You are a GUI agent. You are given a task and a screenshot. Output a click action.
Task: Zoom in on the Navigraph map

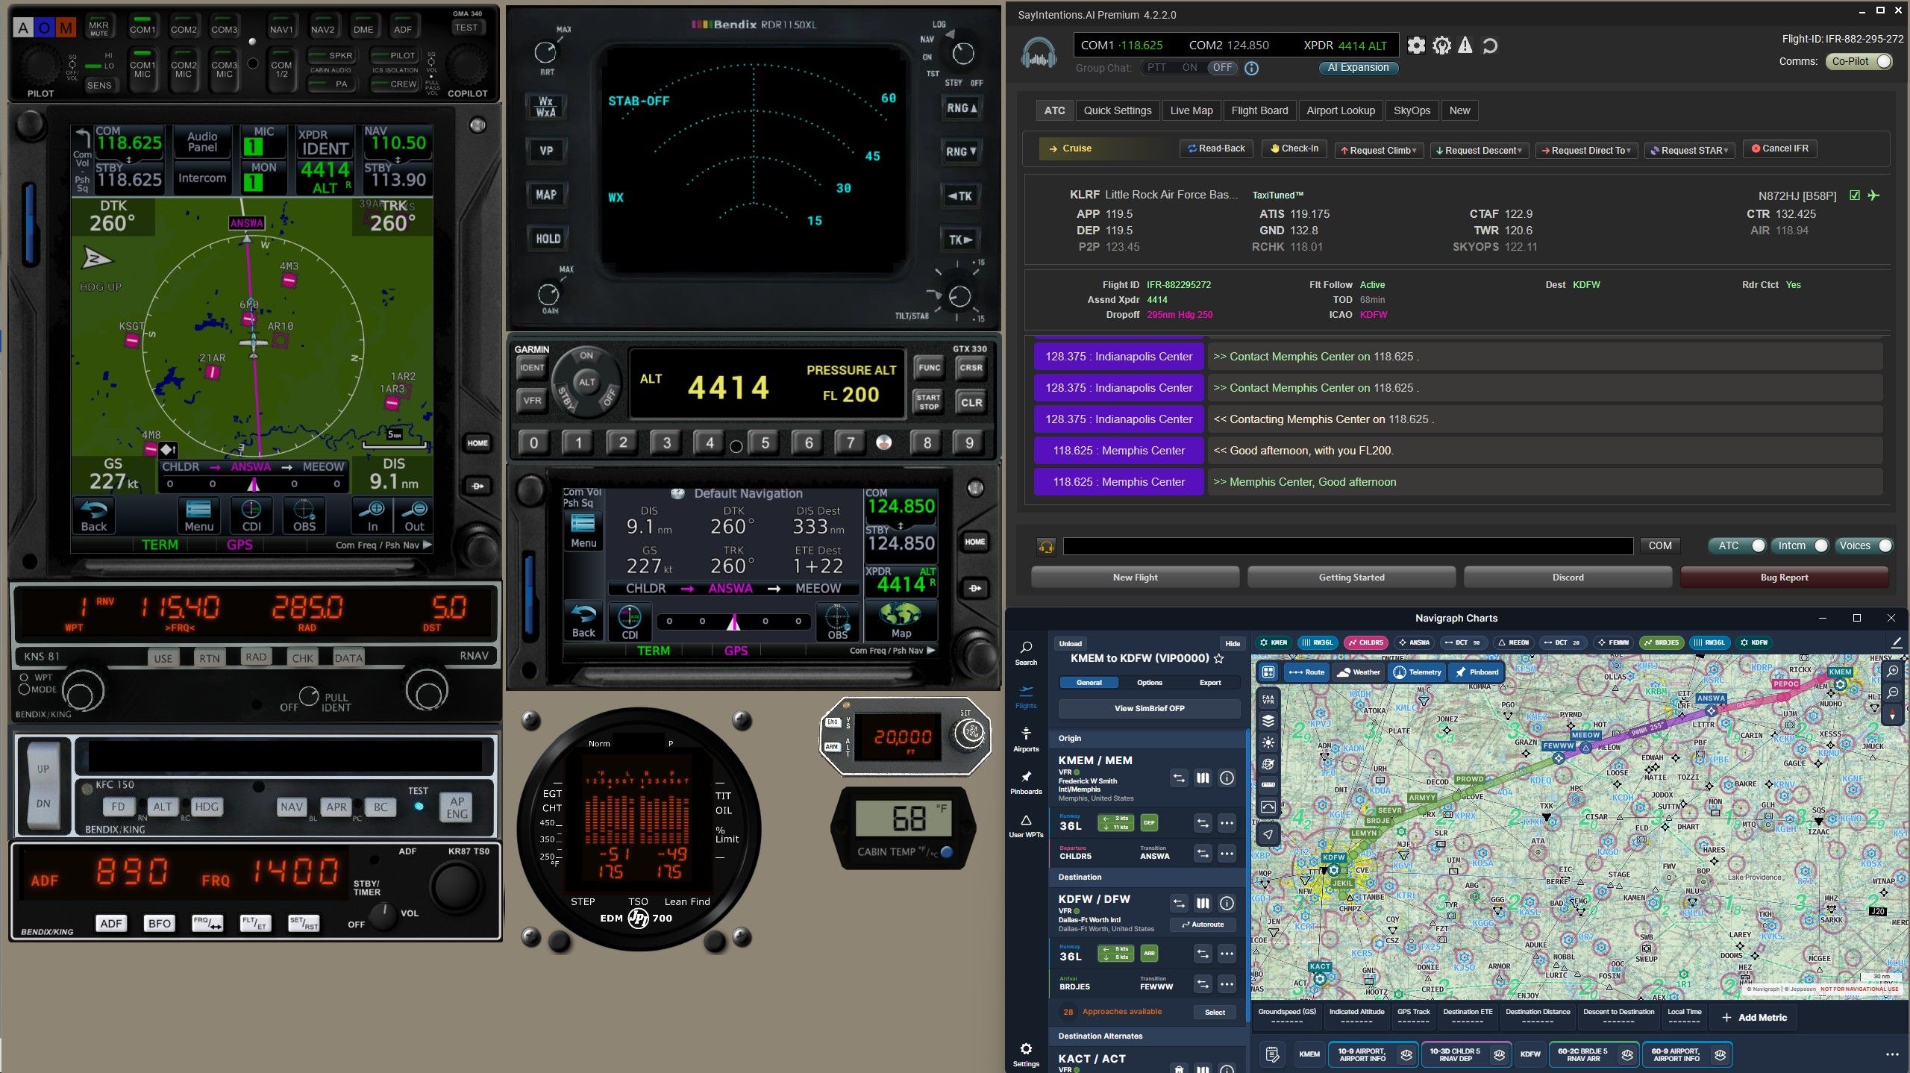pyautogui.click(x=1893, y=671)
